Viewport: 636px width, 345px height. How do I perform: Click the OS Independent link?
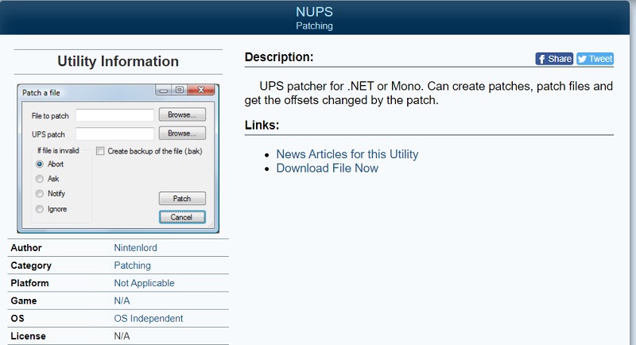click(148, 319)
